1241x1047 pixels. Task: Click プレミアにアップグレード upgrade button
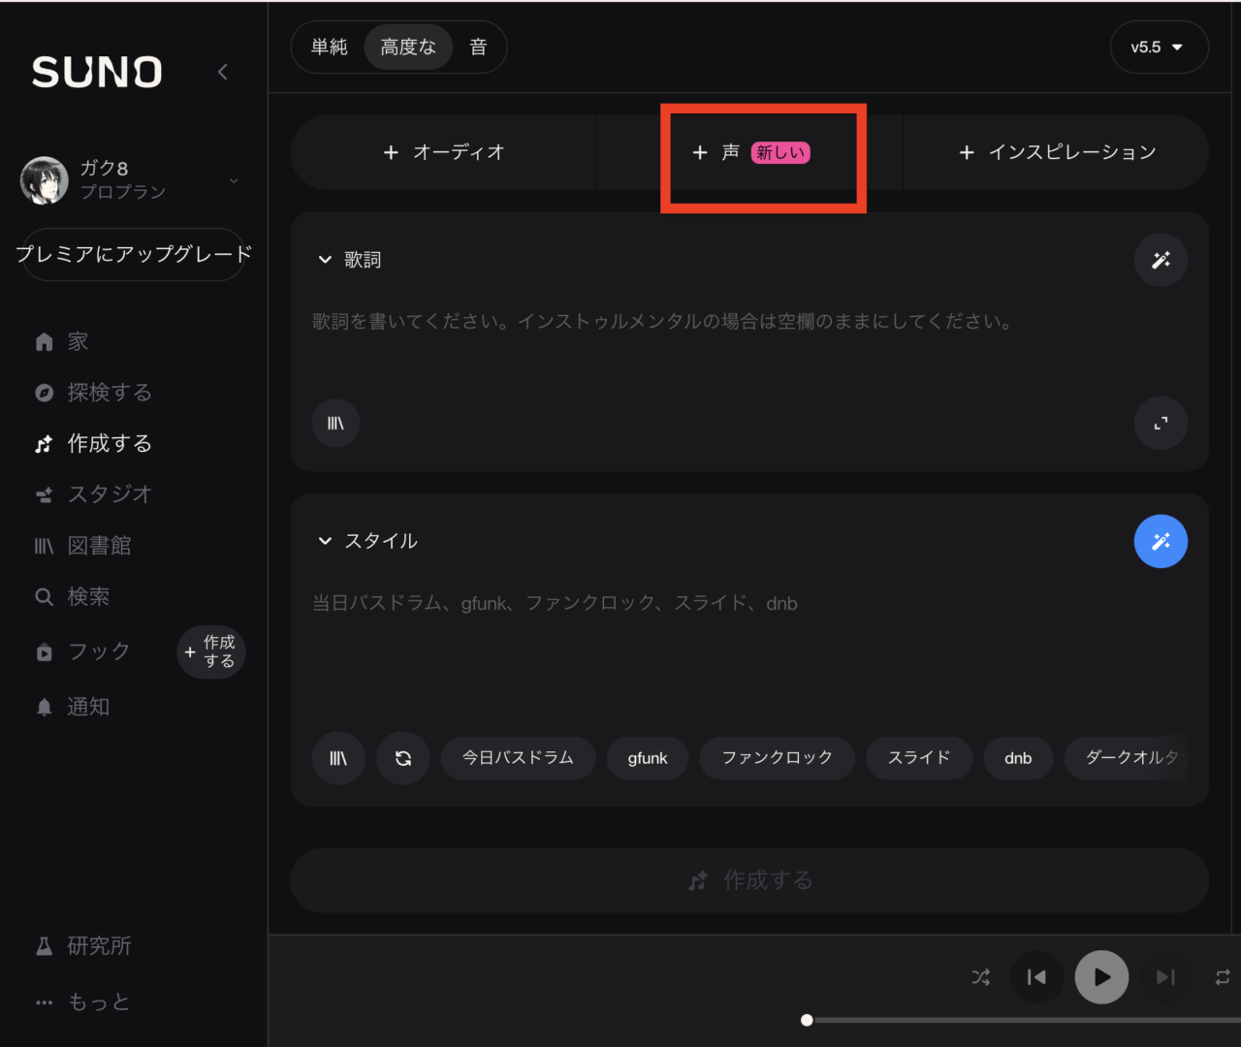pos(133,254)
